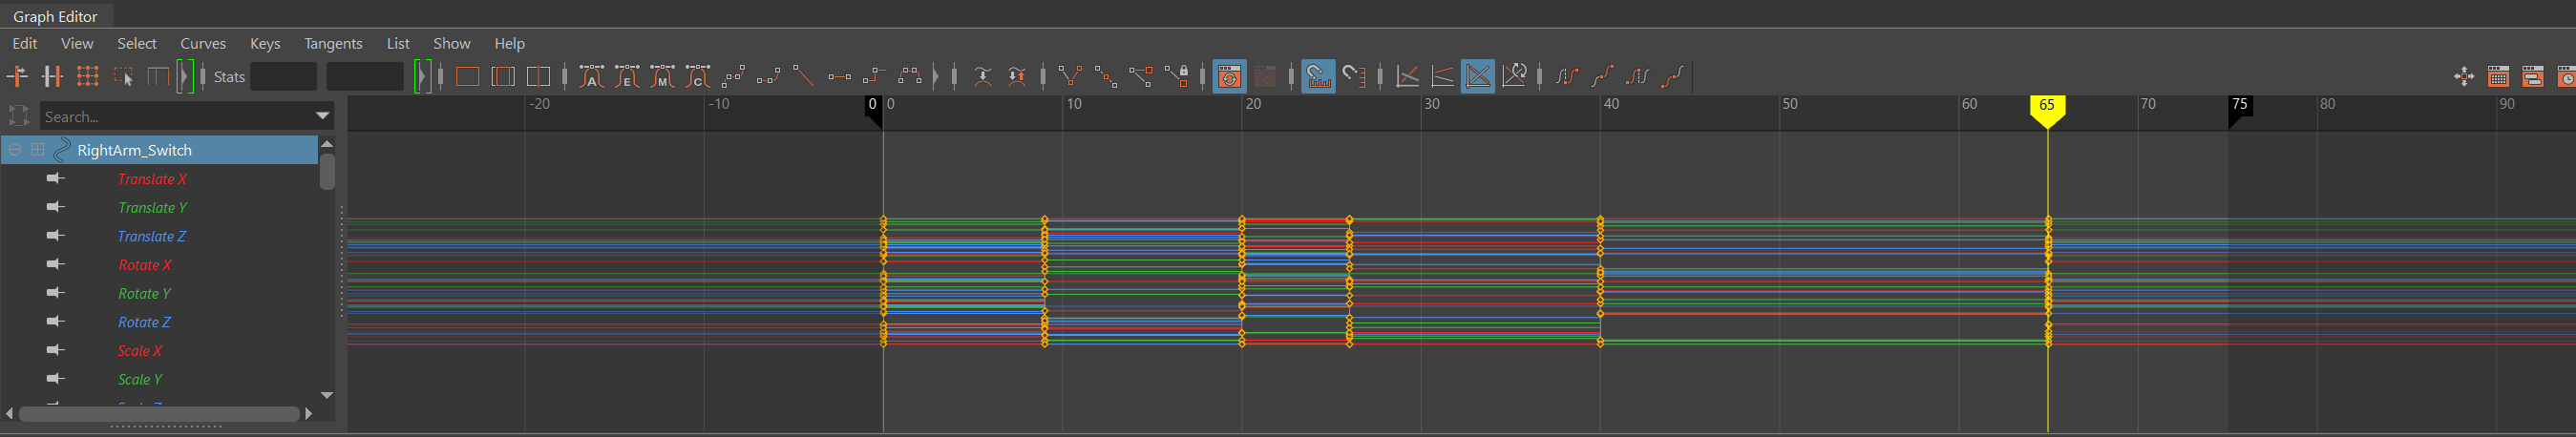Click the Free Tangent Length icon
This screenshot has width=2576, height=437.
tap(1141, 76)
